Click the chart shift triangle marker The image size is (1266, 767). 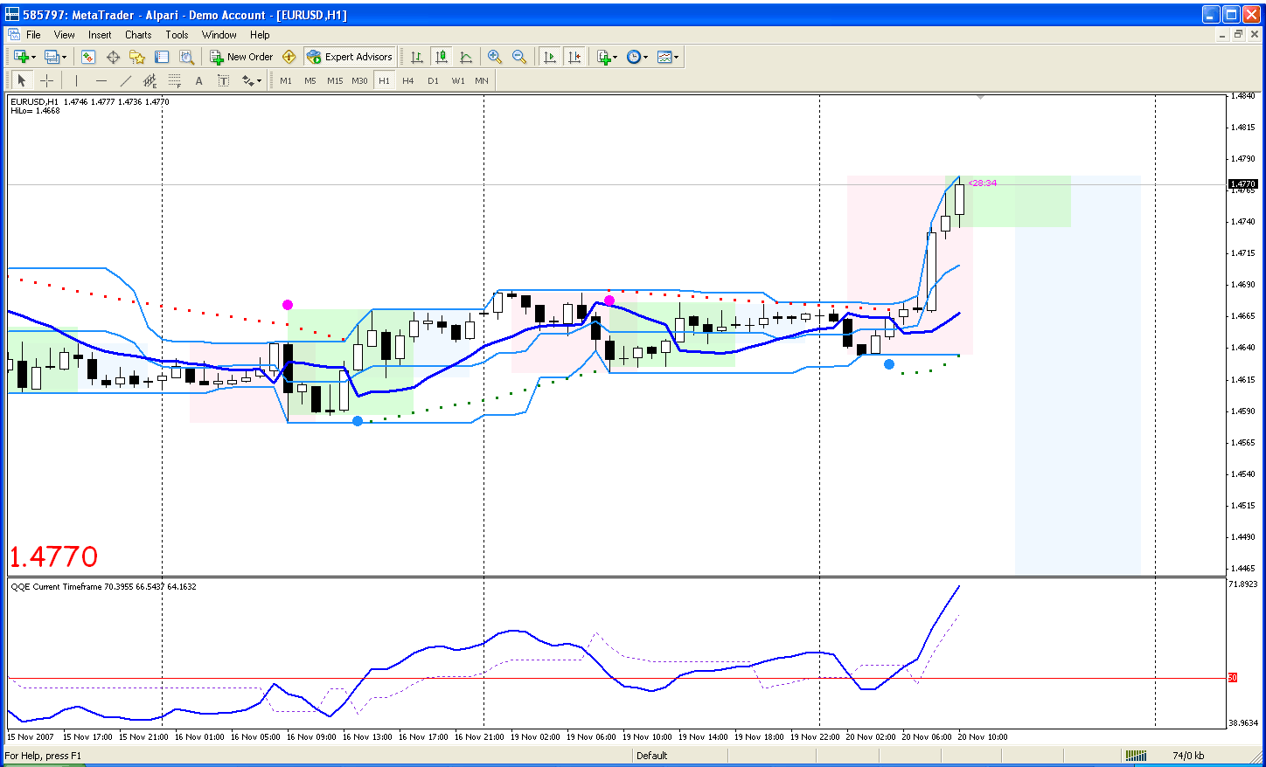(981, 97)
